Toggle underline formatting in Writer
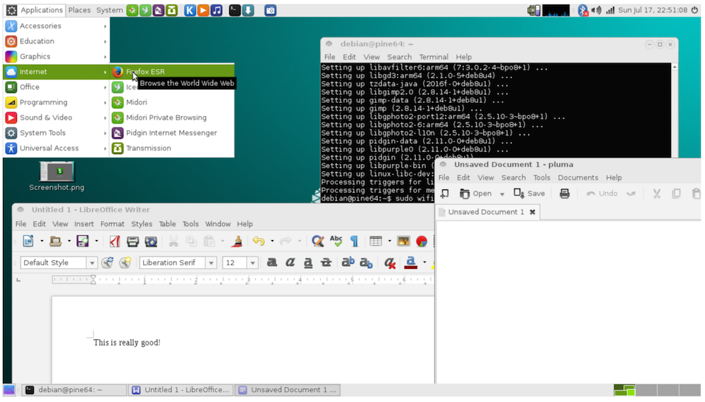 (x=308, y=263)
